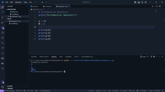
Task: Open the bar chart icon in activity bar
Action: [3, 58]
